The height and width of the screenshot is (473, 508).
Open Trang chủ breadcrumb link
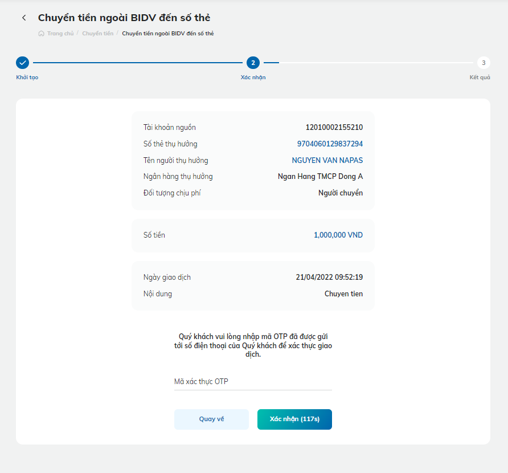pyautogui.click(x=60, y=34)
